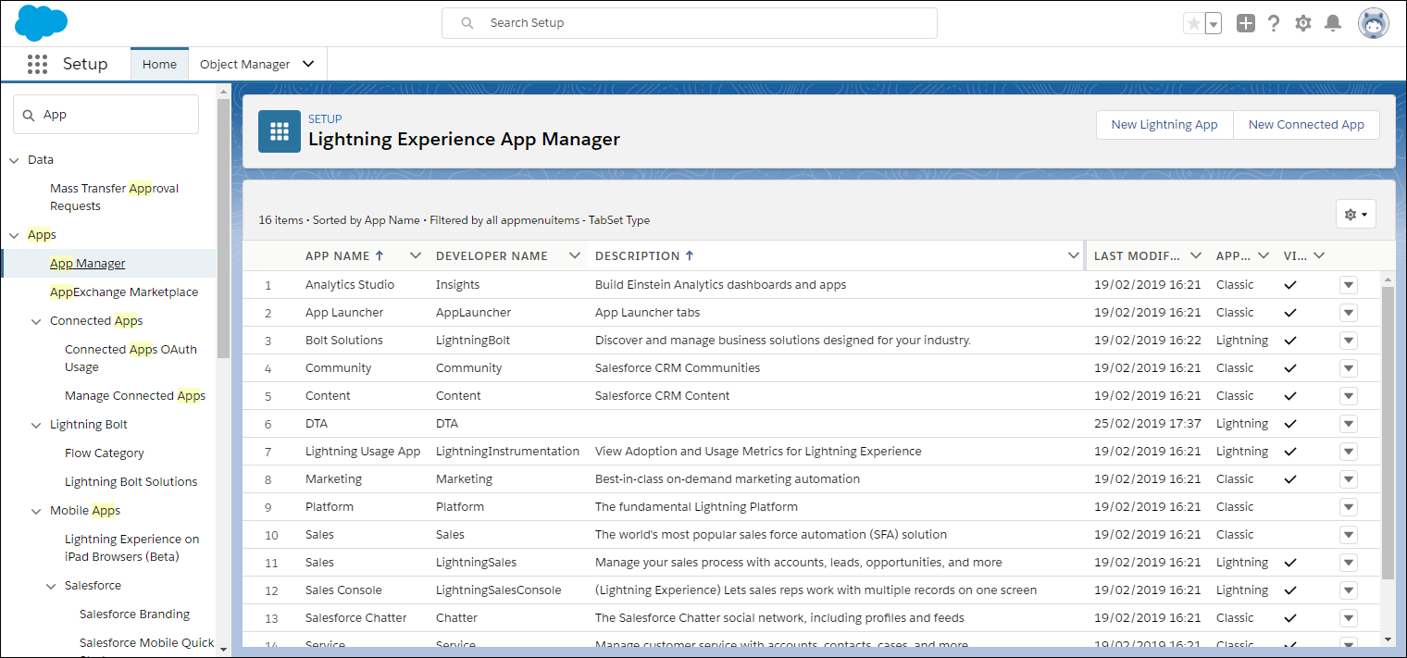Open Mass Transfer Approval Requests
The width and height of the screenshot is (1407, 658).
[114, 197]
